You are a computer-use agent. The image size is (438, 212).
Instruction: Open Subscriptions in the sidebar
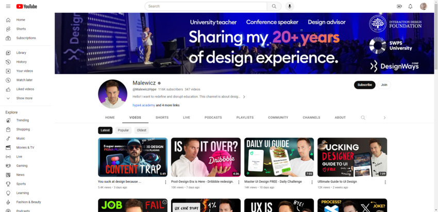pos(27,38)
